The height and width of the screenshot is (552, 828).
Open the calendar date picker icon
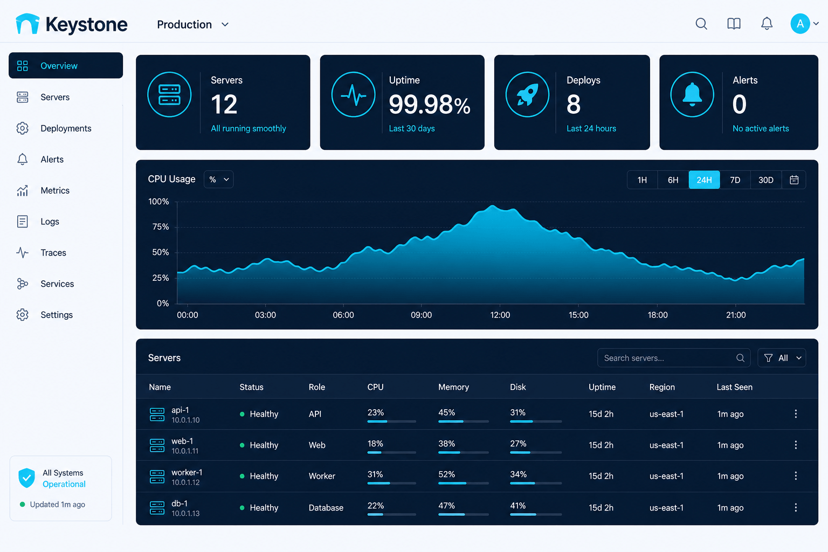(x=794, y=180)
